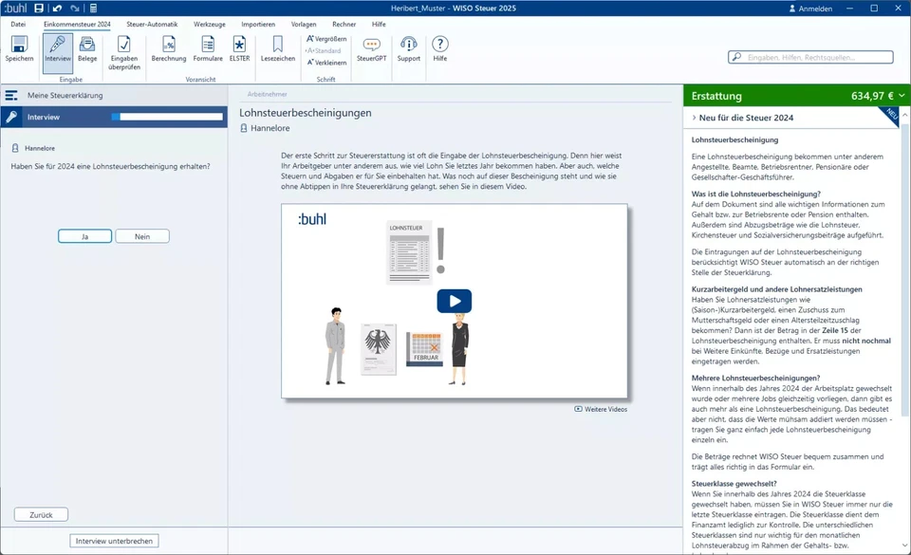The image size is (911, 555).
Task: Click the search field for Eingaben, Hilfen
Action: point(816,58)
